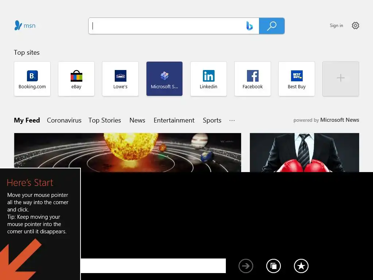
Task: Select the My Feed tab
Action: coord(27,120)
